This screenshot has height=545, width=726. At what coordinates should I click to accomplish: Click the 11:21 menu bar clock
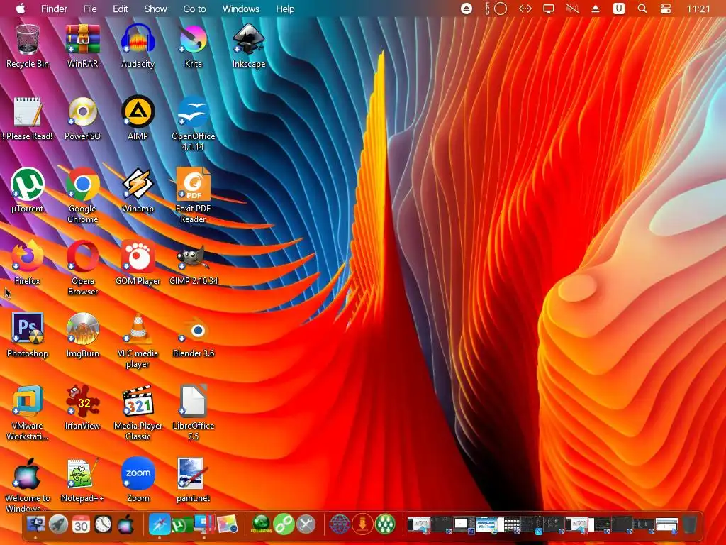coord(698,9)
